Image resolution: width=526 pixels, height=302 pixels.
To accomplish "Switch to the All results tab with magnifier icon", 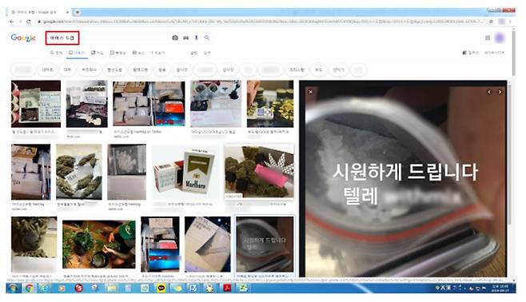I will pos(56,53).
